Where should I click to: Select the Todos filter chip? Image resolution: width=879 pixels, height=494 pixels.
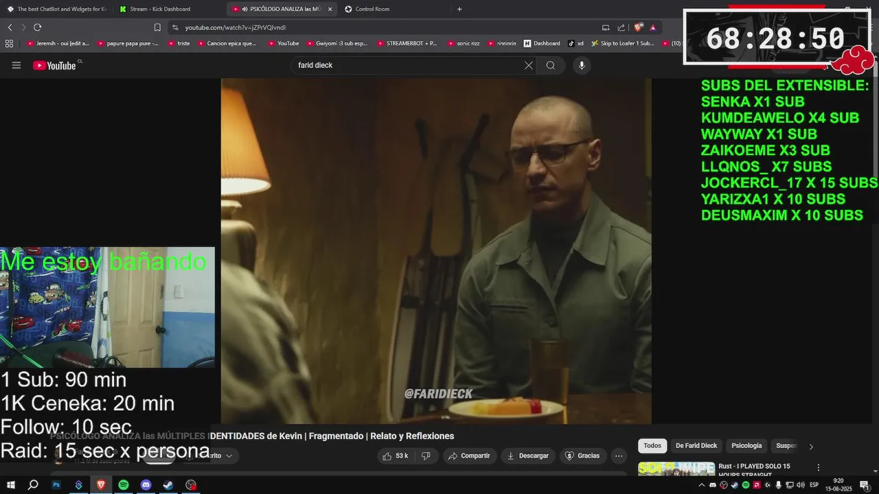[x=652, y=446]
